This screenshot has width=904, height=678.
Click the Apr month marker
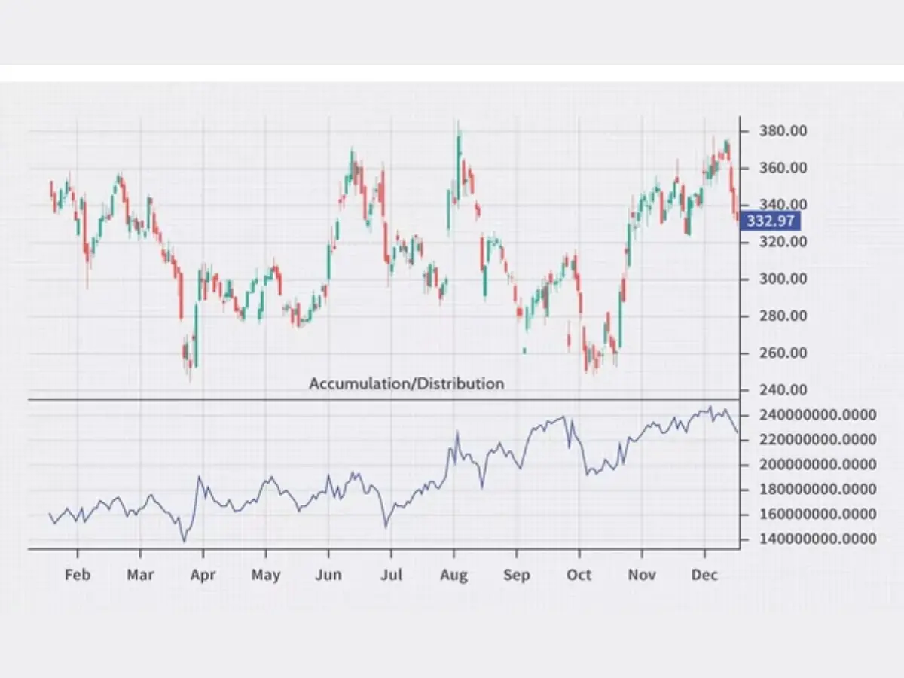coord(203,575)
